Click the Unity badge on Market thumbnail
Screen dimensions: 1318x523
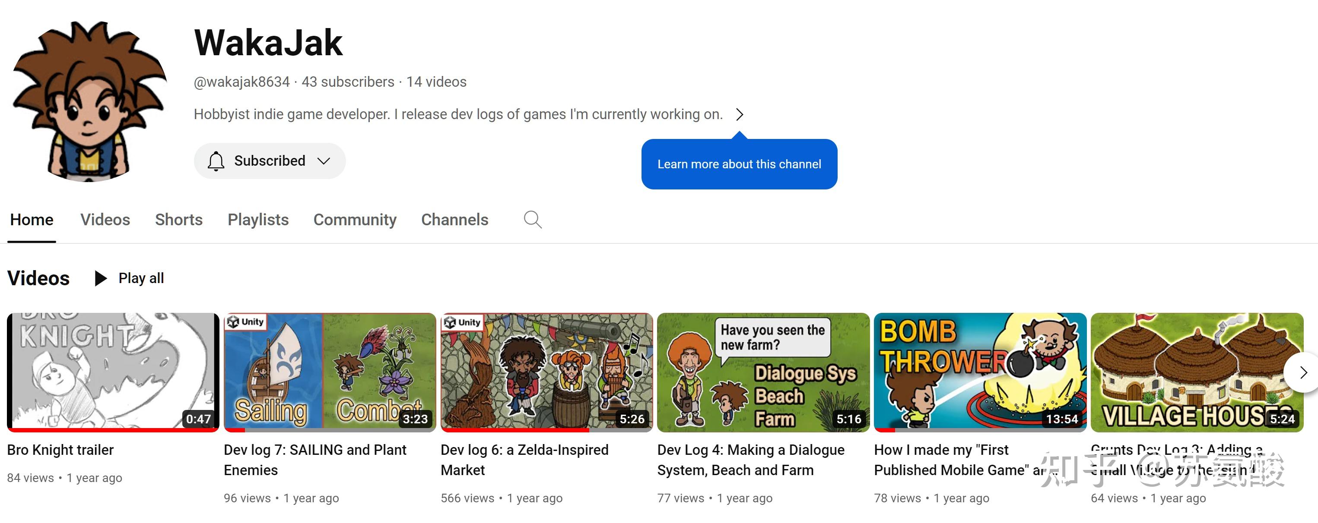click(x=463, y=322)
